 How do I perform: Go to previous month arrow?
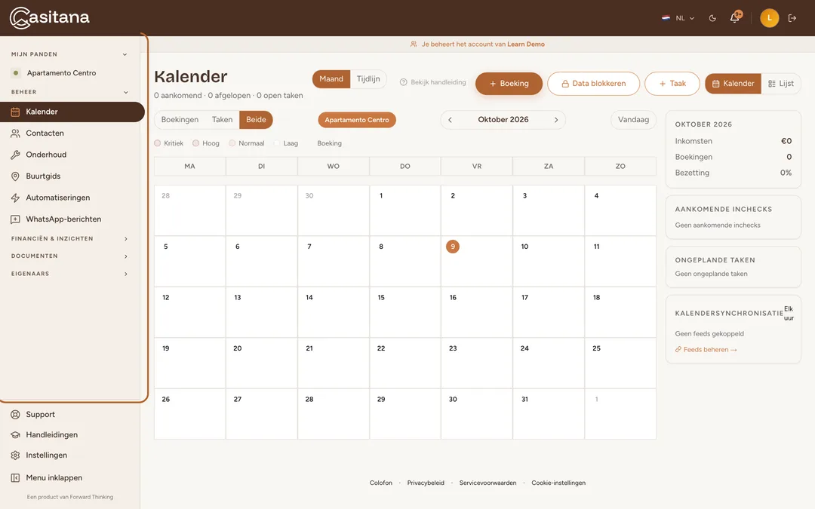click(x=450, y=119)
